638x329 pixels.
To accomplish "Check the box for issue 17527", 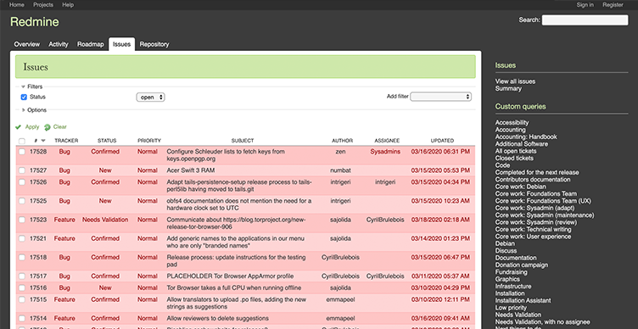I will pos(21,170).
